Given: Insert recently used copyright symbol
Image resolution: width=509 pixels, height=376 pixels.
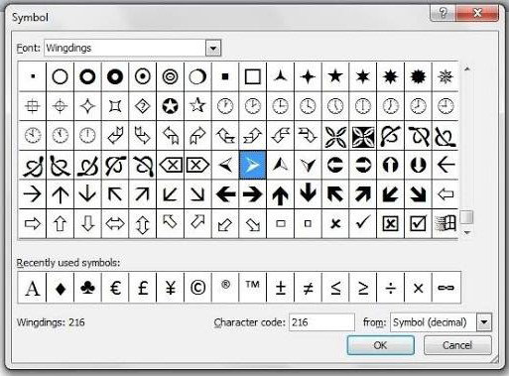Looking at the screenshot, I should click(197, 288).
